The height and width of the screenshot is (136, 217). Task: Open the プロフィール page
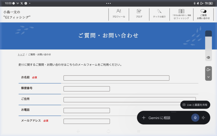click(x=119, y=14)
